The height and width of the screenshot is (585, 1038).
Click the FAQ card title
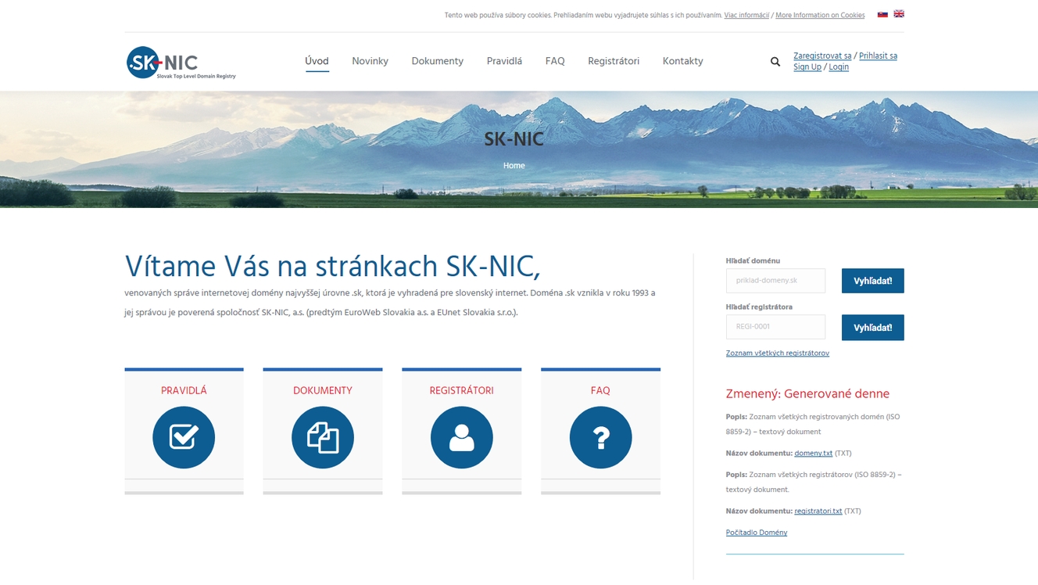coord(600,390)
